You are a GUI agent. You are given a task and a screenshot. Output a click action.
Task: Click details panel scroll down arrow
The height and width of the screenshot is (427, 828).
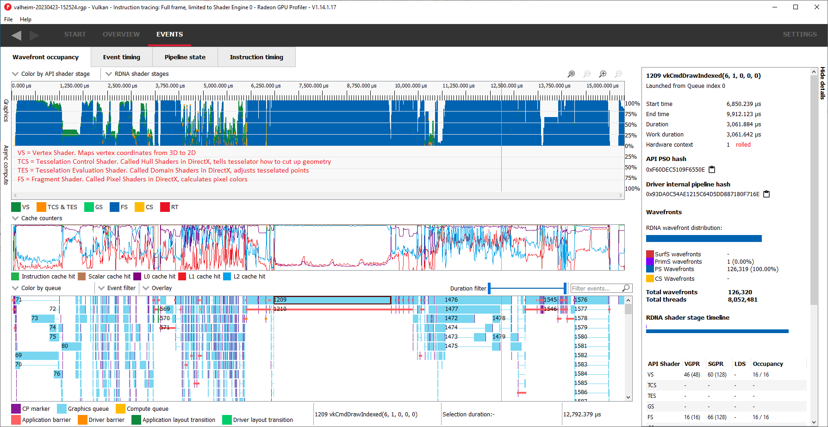814,422
